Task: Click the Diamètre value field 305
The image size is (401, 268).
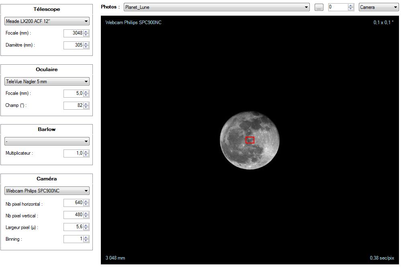Action: point(74,45)
